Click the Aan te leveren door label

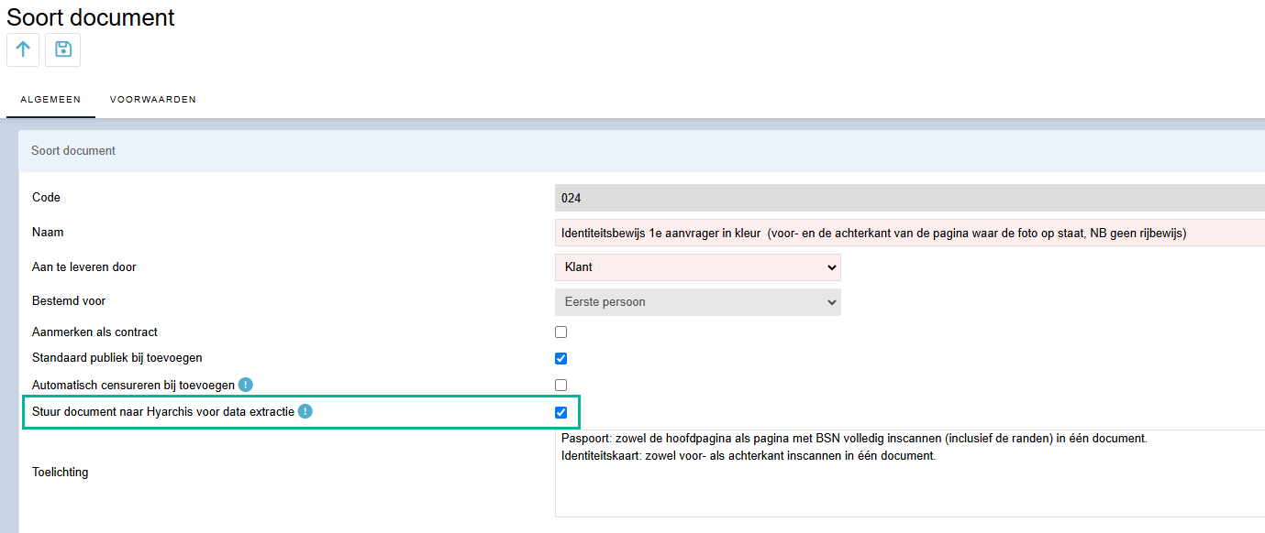[x=84, y=267]
